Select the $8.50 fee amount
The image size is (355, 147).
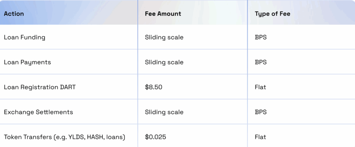(x=154, y=87)
